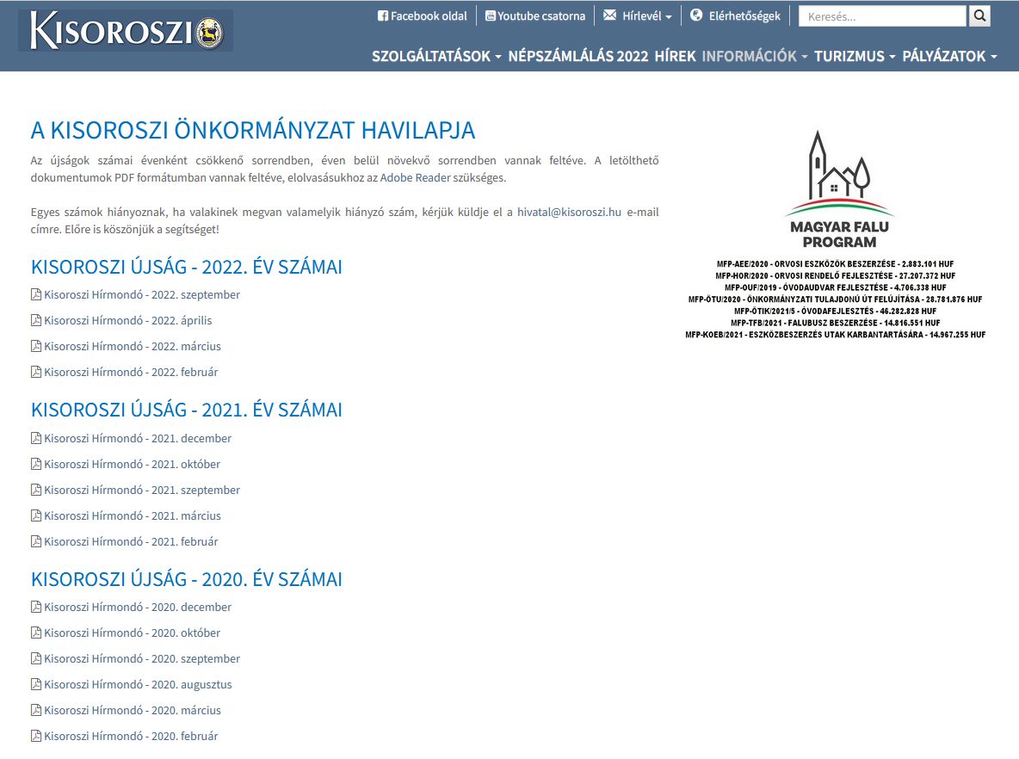Open the HÍREK menu item
Viewport: 1019px width, 759px height.
click(x=676, y=56)
